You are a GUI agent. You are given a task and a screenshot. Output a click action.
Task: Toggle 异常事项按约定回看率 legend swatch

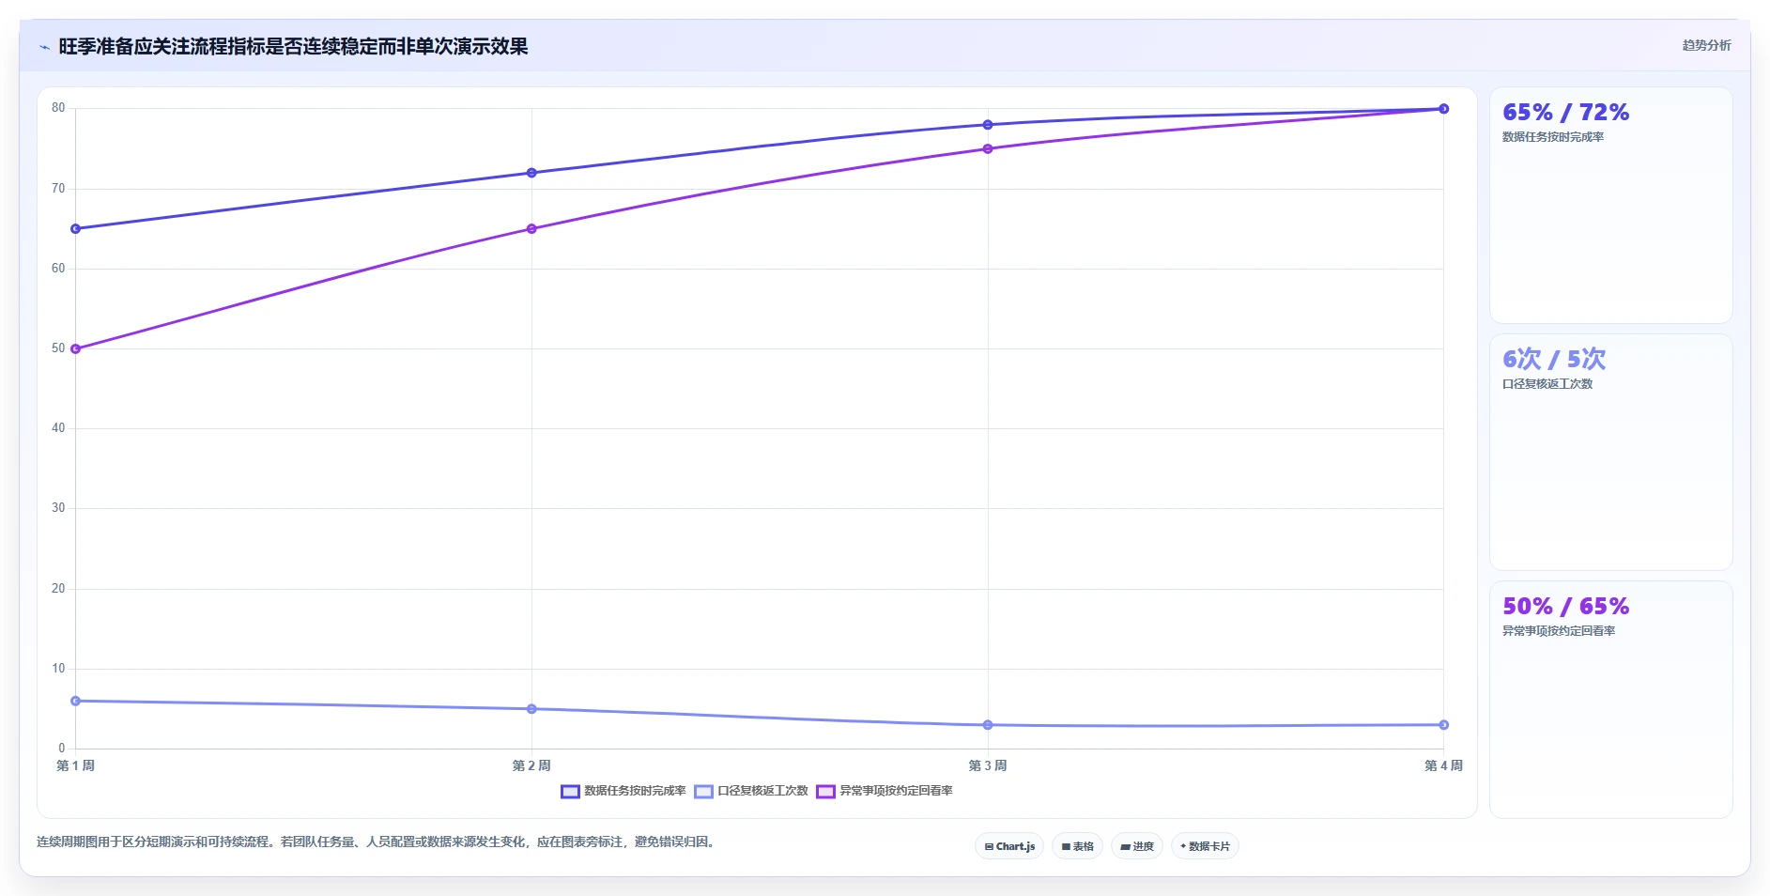pos(825,792)
